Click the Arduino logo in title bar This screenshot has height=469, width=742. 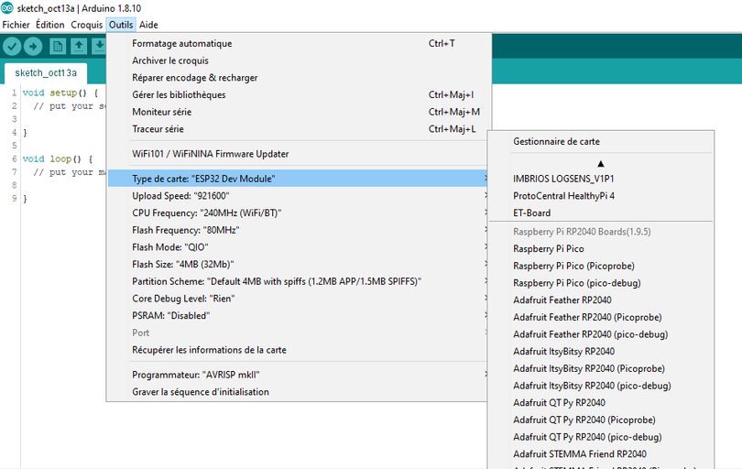[7, 7]
